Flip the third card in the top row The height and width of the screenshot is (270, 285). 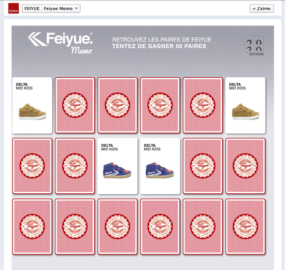coord(118,105)
